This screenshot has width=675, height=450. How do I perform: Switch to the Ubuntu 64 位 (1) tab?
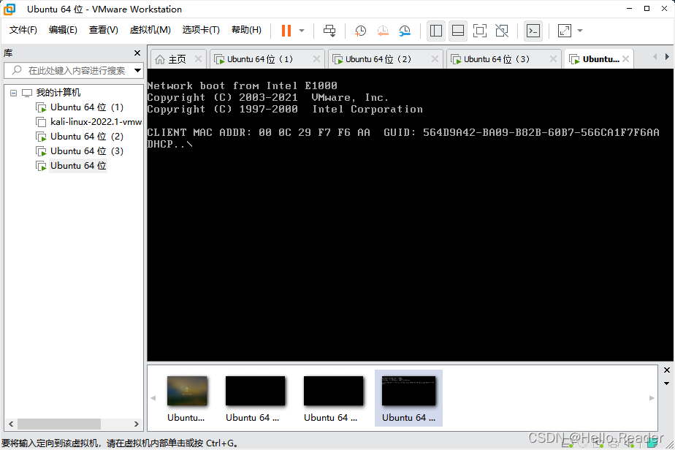tap(259, 59)
